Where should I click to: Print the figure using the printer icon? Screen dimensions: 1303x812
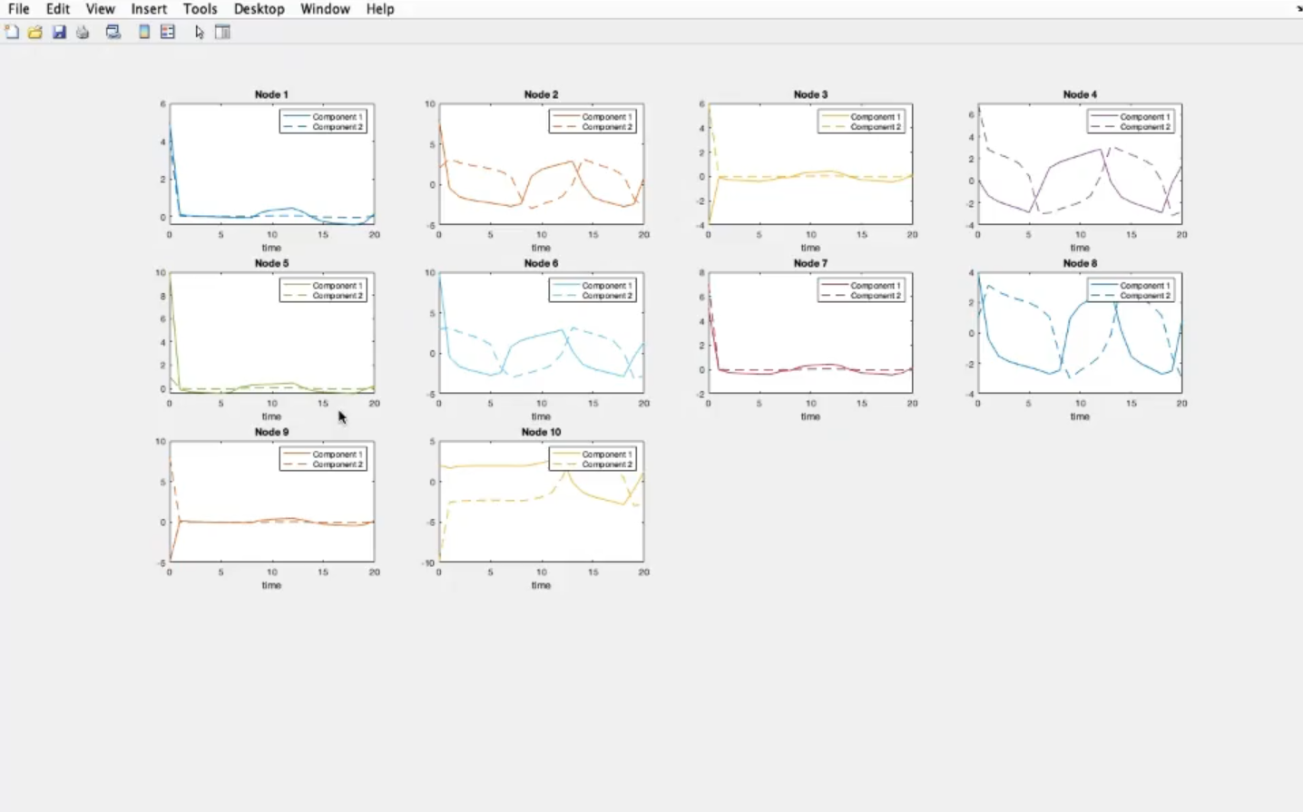[x=83, y=32]
